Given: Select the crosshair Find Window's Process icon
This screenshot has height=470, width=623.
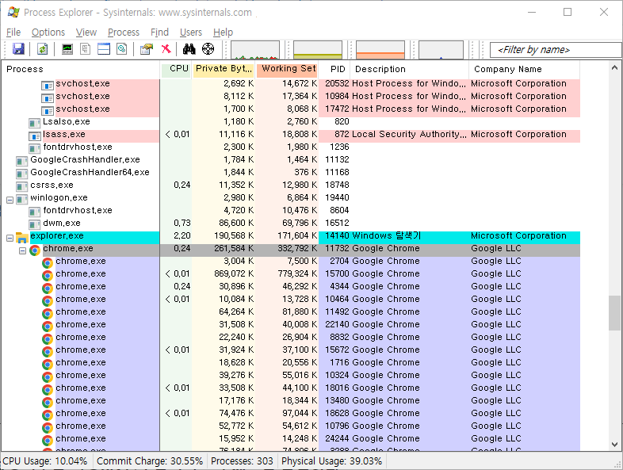Looking at the screenshot, I should [x=208, y=49].
